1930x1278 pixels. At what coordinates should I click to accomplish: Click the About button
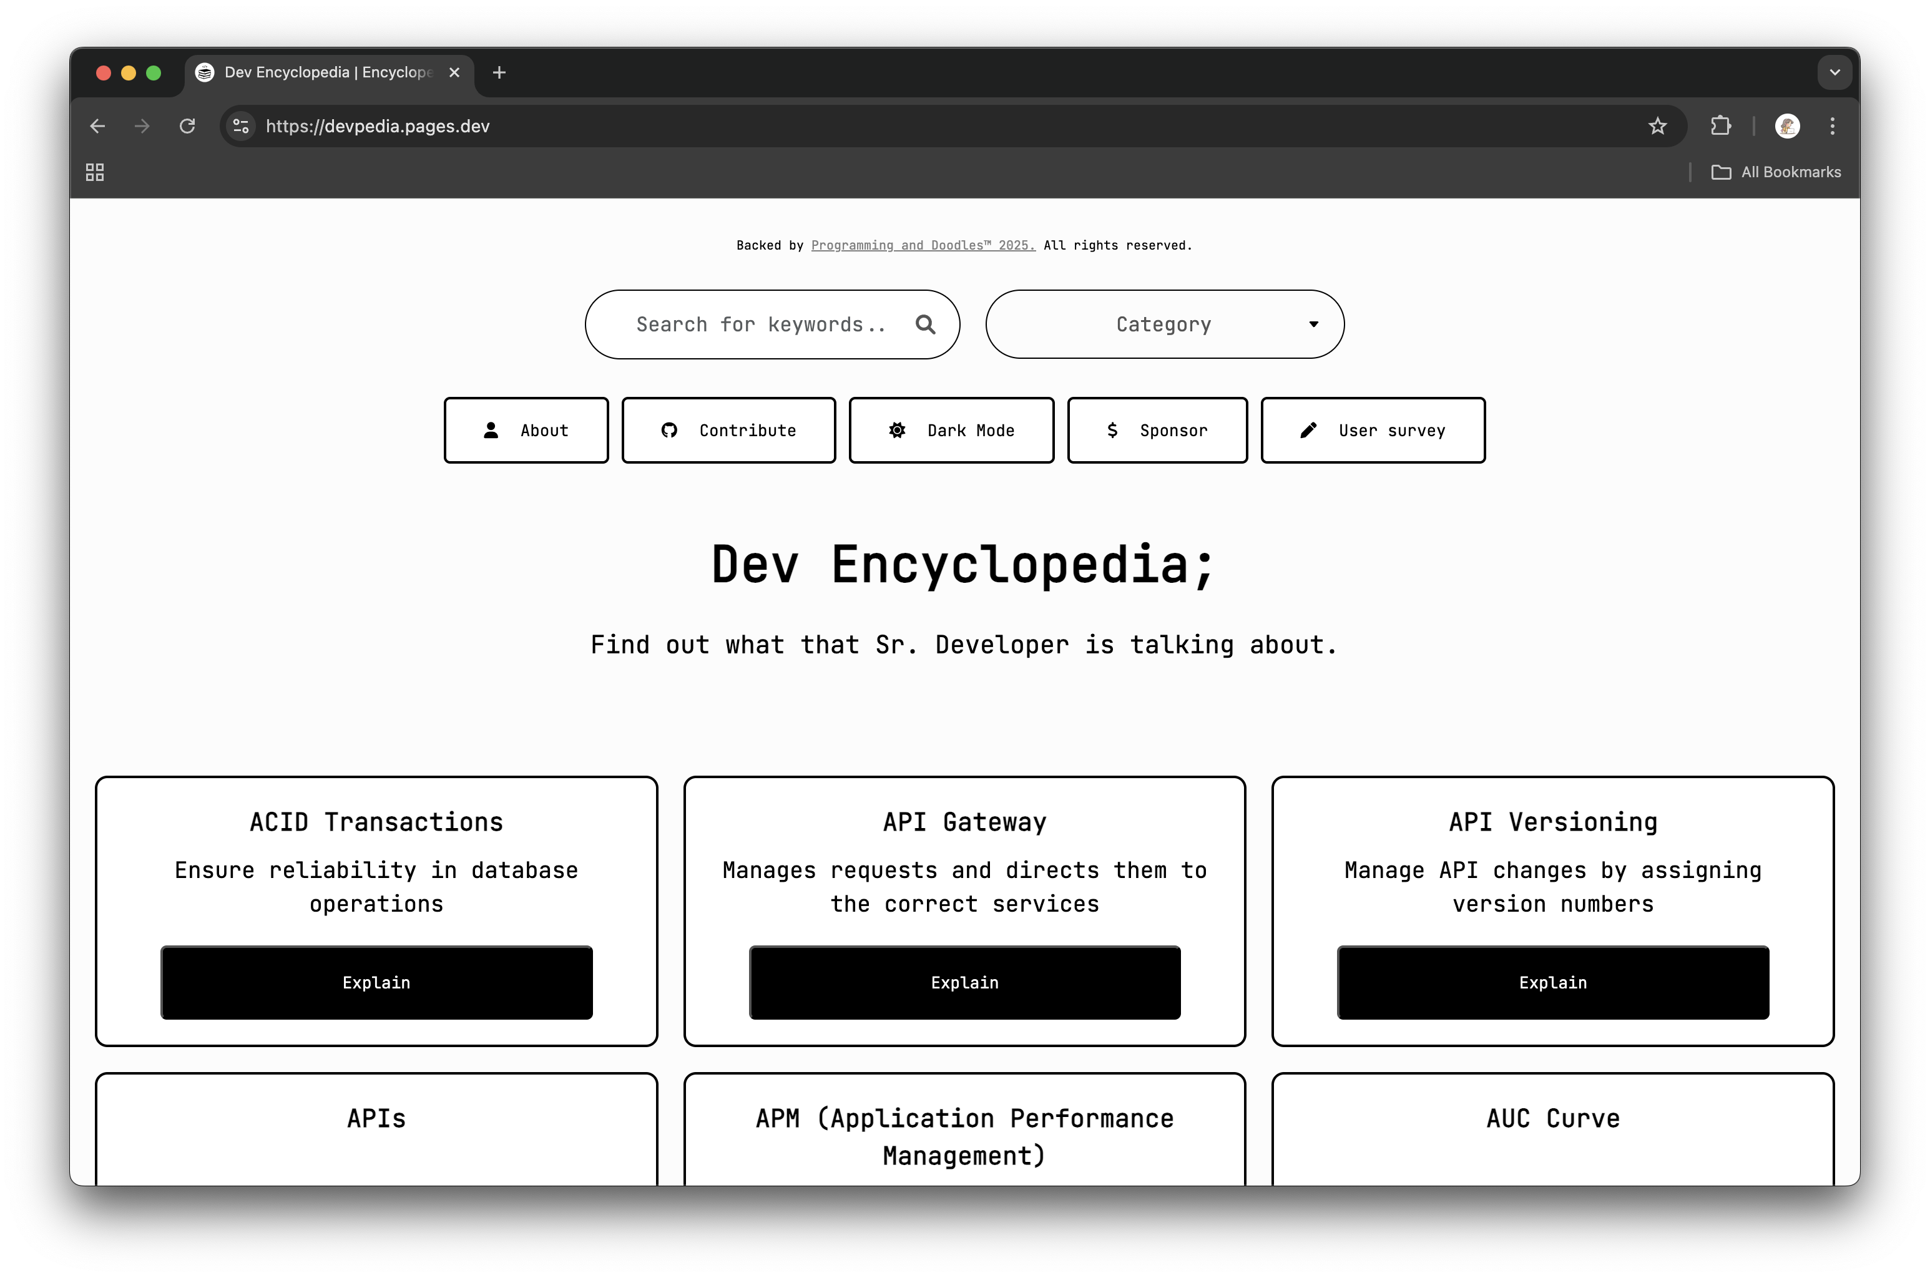[527, 431]
